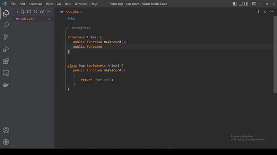The width and height of the screenshot is (277, 155).
Task: Collapse the folder section chevron
Action: click(17, 12)
